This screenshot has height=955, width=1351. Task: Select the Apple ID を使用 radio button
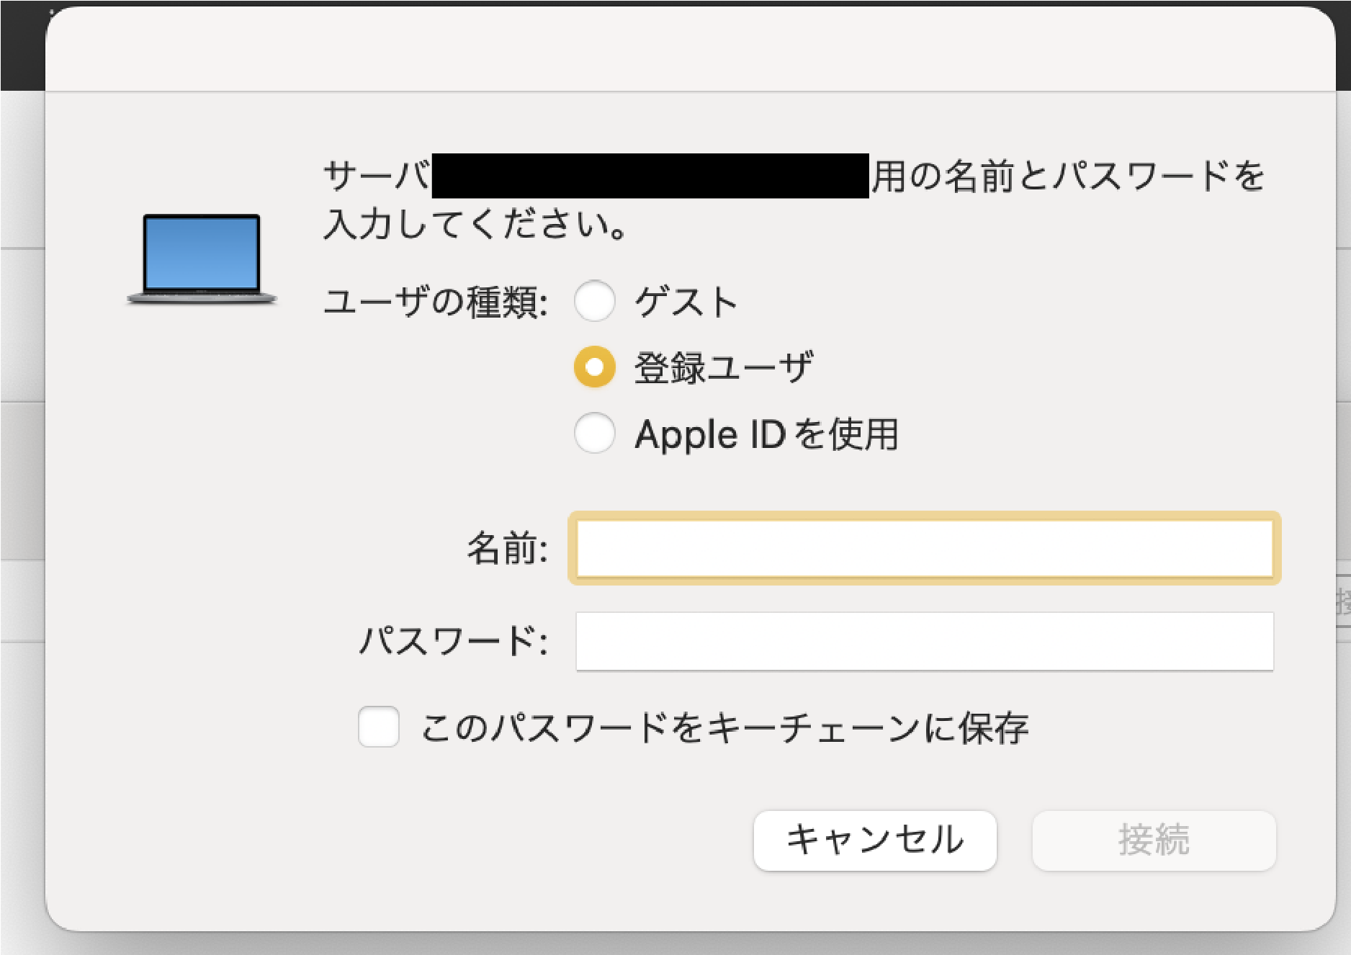click(594, 434)
